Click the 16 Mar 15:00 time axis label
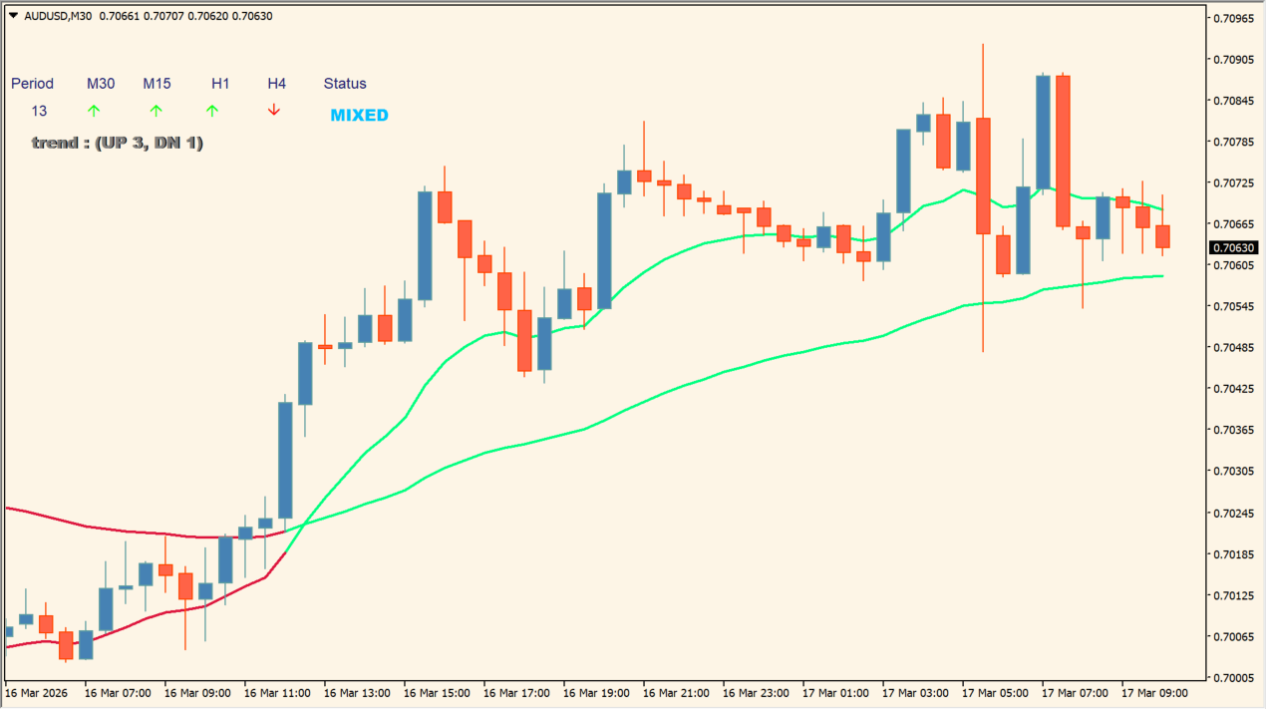Screen dimensions: 1266x709 (437, 692)
